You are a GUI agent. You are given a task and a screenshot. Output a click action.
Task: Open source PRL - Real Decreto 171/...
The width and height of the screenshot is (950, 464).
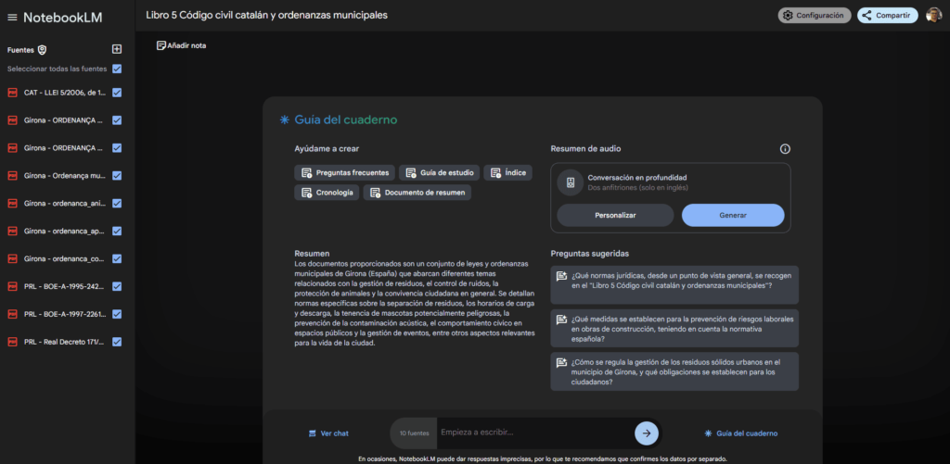coord(64,342)
